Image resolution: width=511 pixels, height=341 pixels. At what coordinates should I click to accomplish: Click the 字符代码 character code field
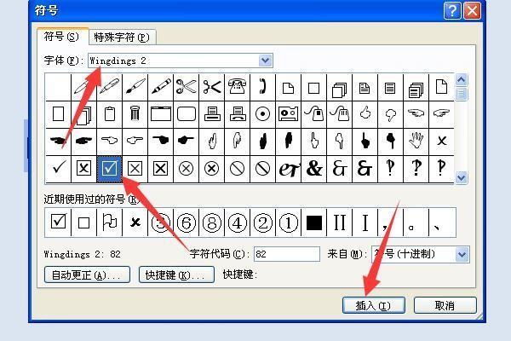287,254
